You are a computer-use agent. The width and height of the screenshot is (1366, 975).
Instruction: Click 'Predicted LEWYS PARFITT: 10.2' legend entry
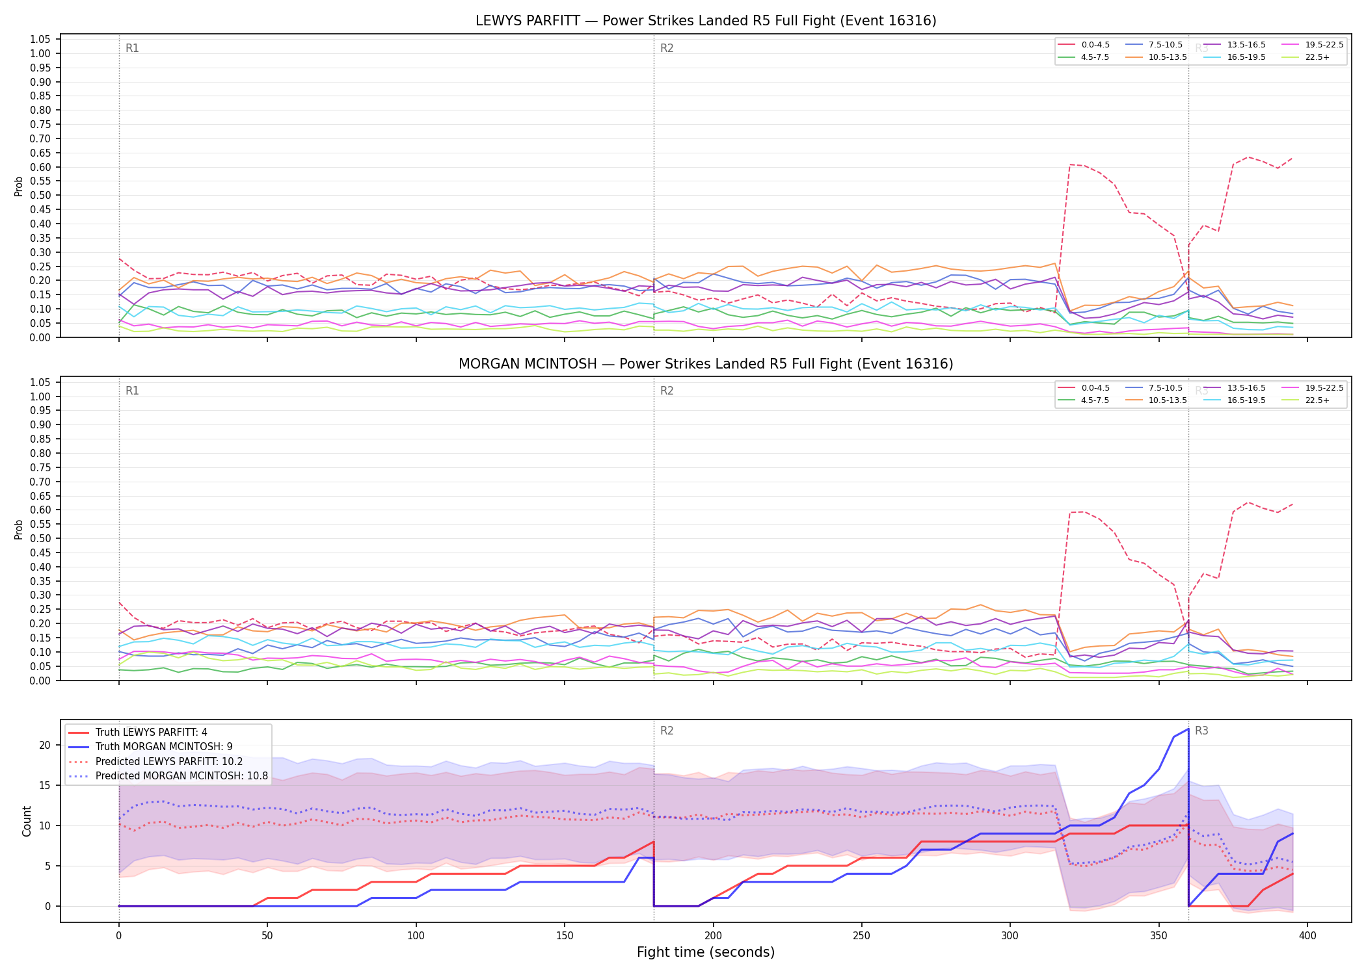155,762
